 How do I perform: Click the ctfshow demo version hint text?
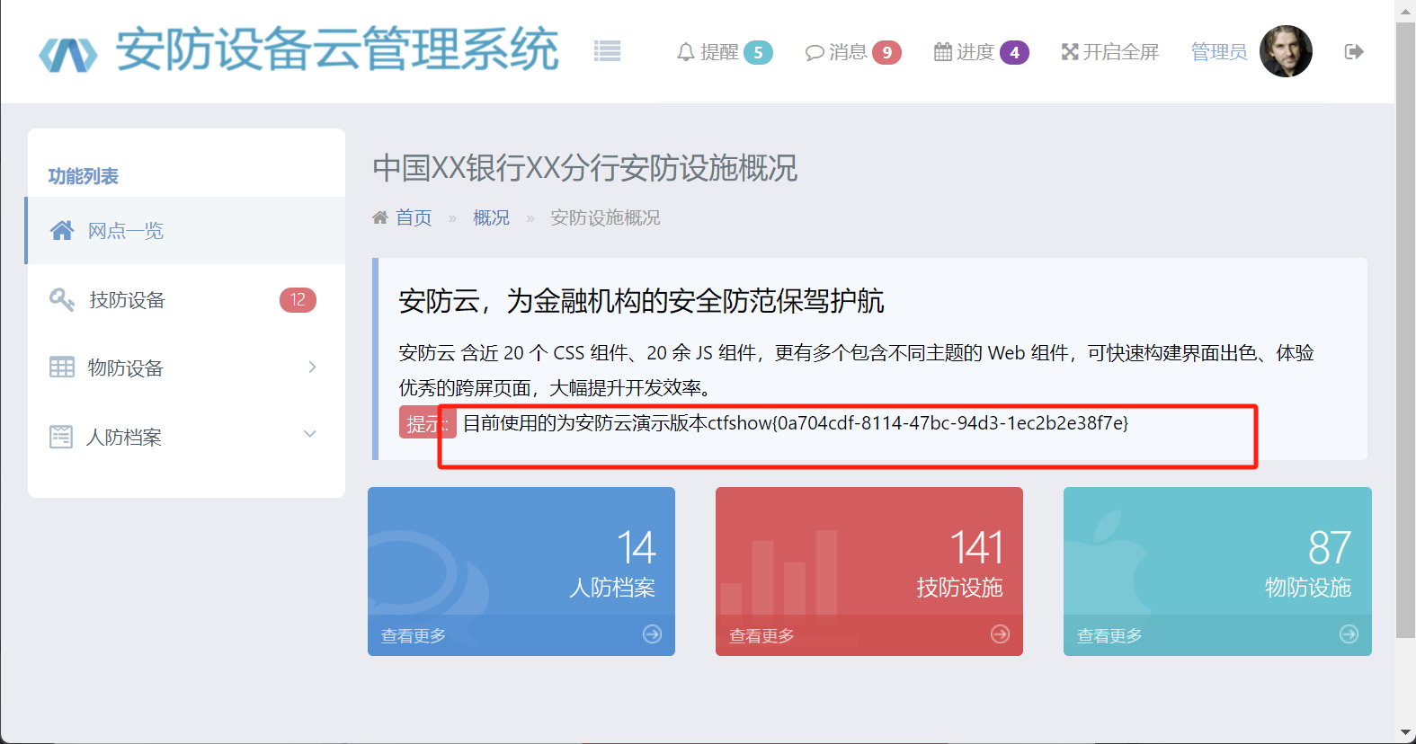click(796, 423)
